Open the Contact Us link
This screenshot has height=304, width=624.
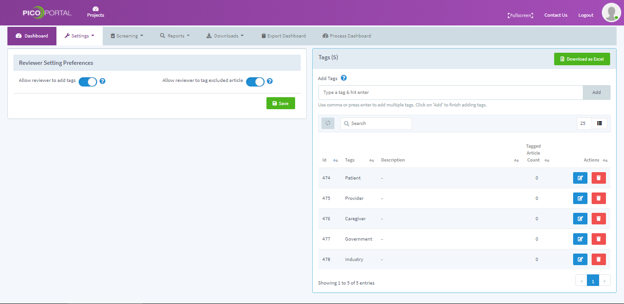click(x=556, y=15)
